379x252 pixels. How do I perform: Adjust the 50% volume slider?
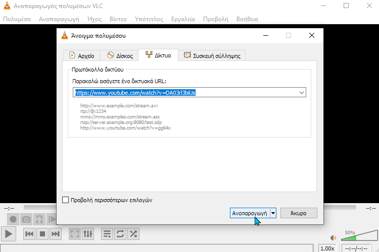[359, 235]
